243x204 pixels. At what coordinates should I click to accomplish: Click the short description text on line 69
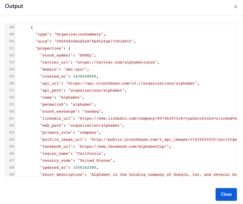coord(163,175)
